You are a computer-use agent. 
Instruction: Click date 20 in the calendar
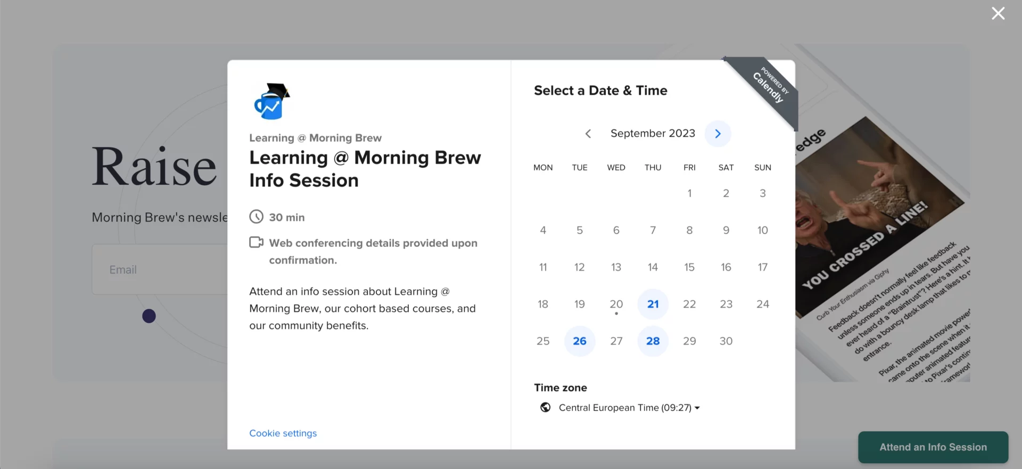[x=616, y=304]
